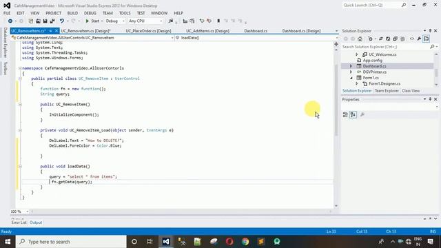Click the split editor handle above the scrollbar
The height and width of the screenshot is (248, 441).
336,44
